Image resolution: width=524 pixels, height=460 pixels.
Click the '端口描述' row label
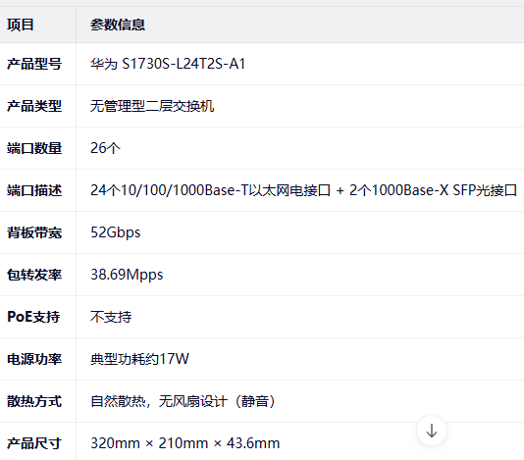pos(34,190)
